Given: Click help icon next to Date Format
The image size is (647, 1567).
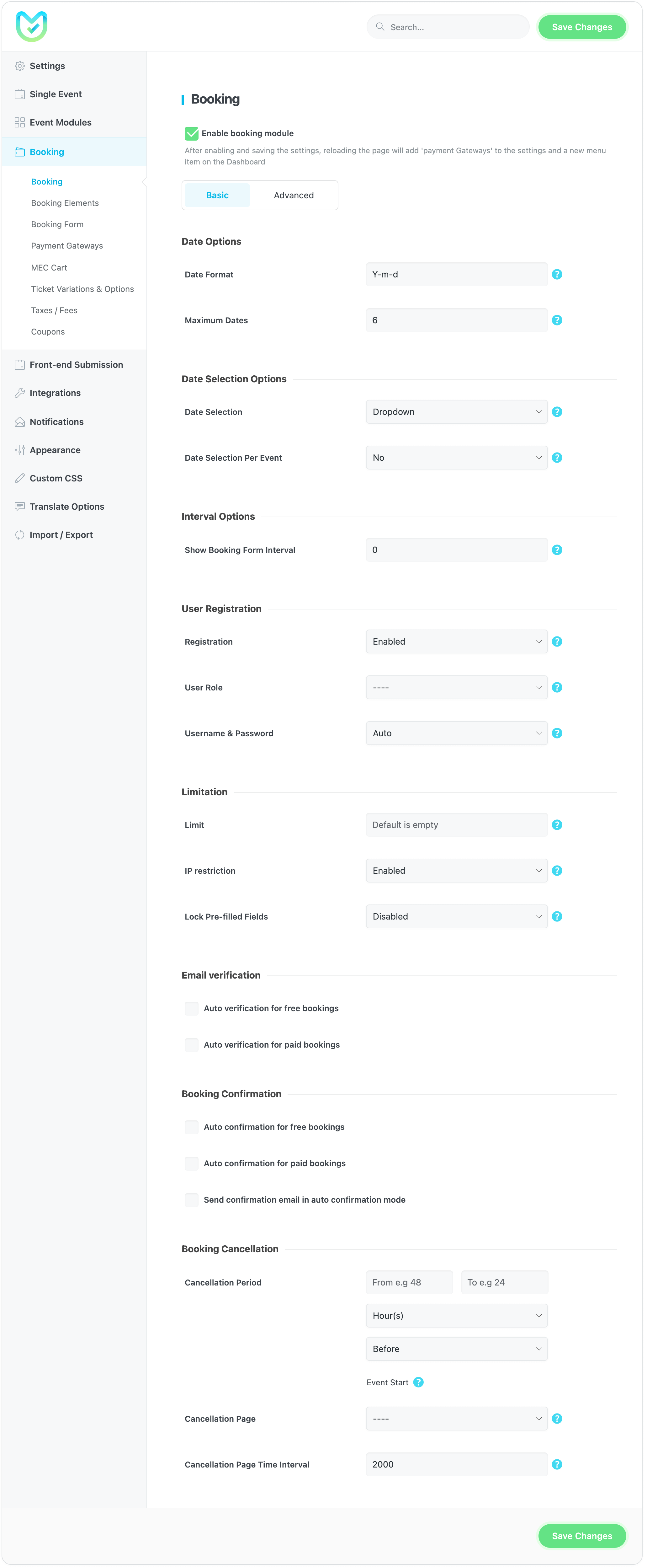Looking at the screenshot, I should click(556, 274).
